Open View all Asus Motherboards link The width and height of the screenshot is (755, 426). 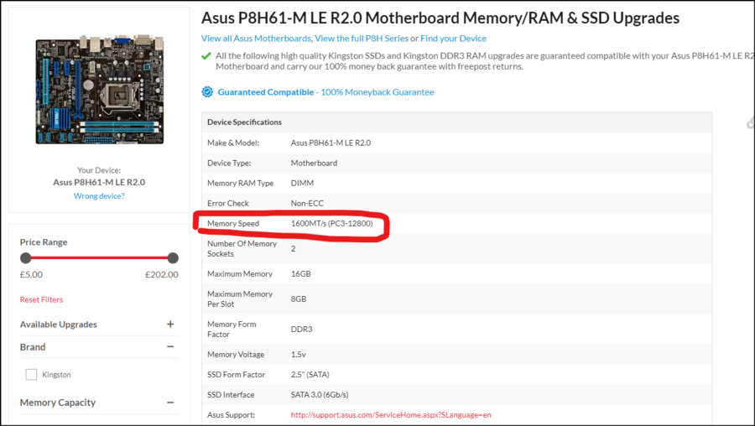pos(256,39)
